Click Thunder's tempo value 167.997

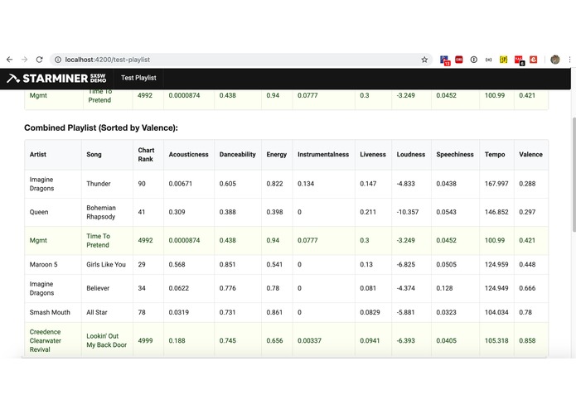pos(496,184)
